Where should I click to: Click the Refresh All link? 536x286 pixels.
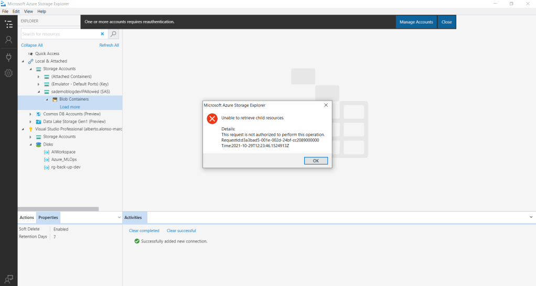tap(109, 46)
